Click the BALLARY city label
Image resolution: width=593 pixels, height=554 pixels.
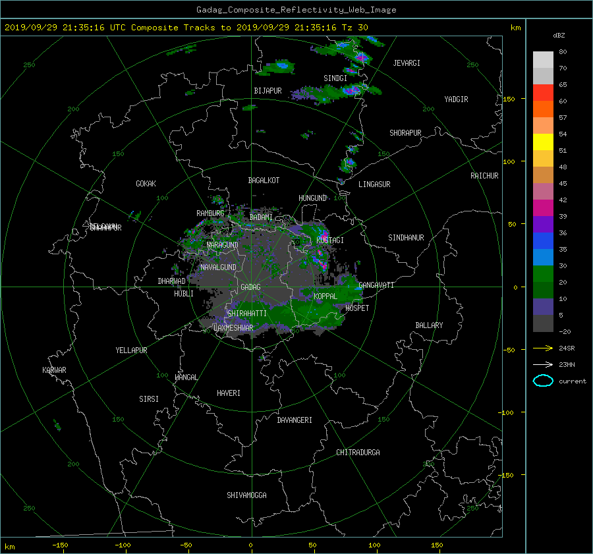click(x=429, y=325)
